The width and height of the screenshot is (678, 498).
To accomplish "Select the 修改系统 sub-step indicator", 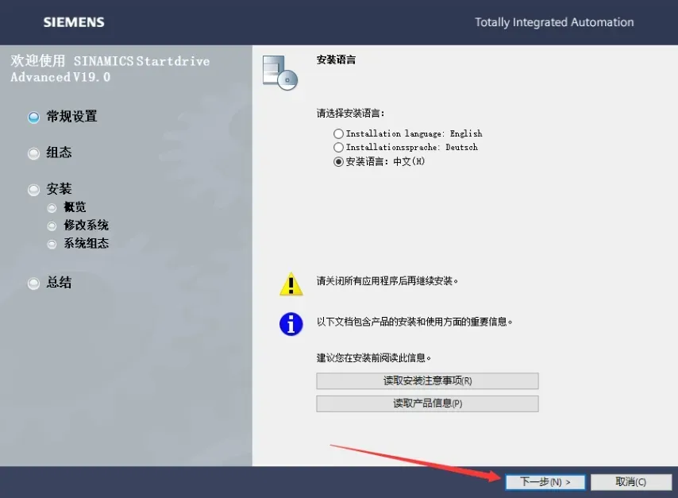I will [52, 226].
